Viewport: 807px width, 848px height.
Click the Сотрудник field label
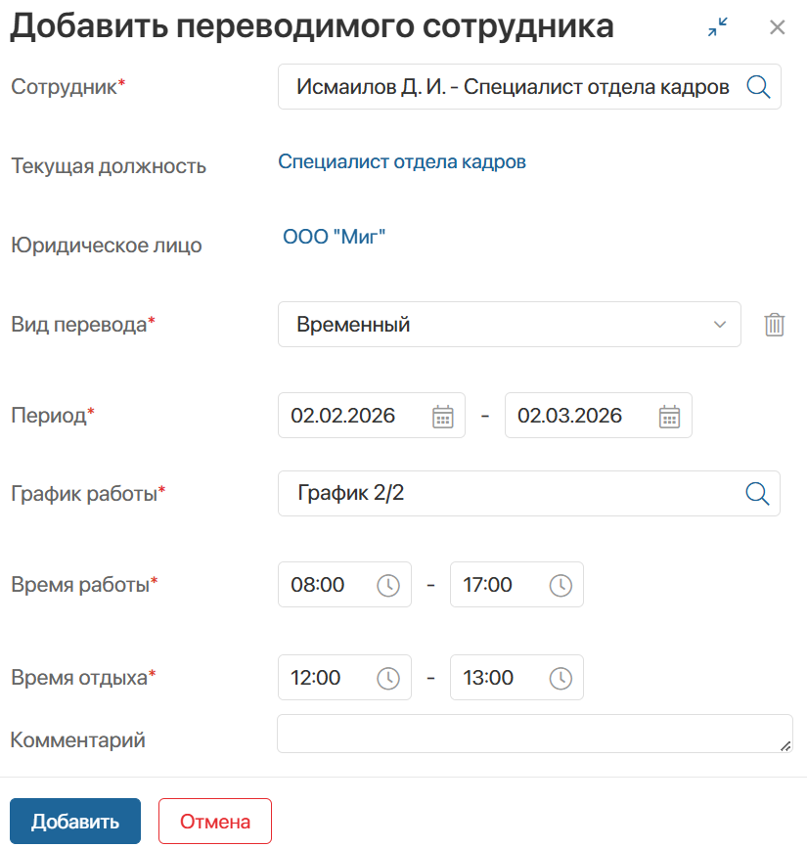coord(68,86)
